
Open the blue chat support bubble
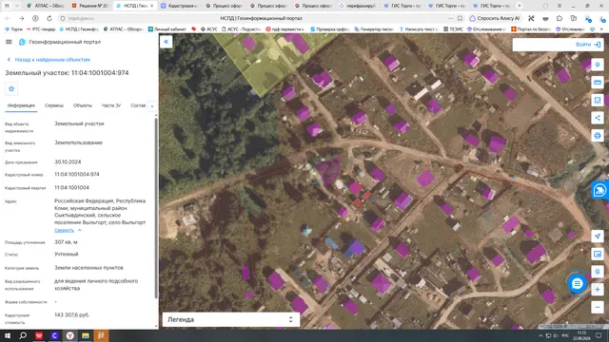578,284
